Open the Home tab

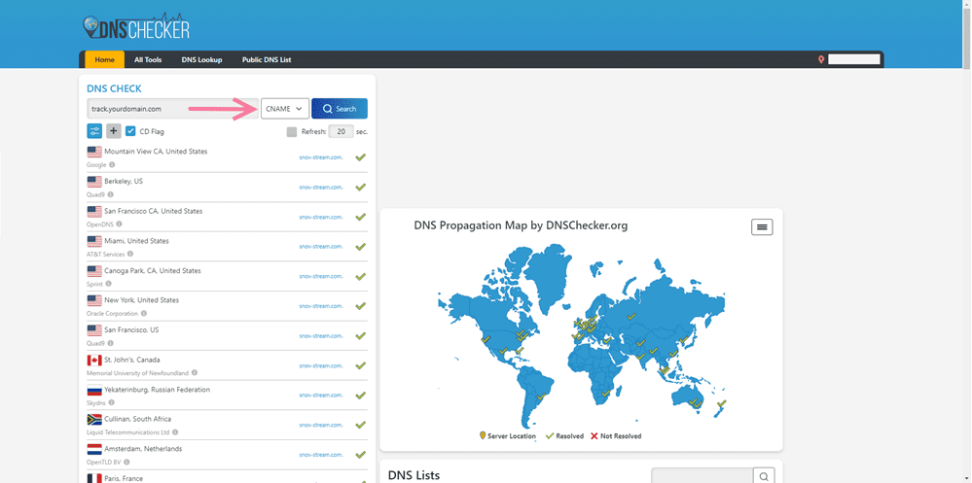104,59
